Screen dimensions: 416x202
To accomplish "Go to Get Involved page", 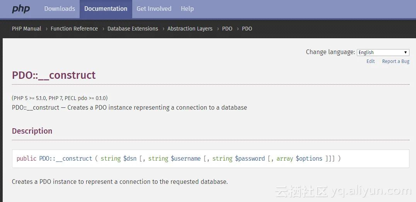I will point(154,8).
